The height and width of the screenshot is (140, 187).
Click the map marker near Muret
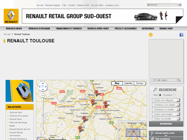(80, 129)
